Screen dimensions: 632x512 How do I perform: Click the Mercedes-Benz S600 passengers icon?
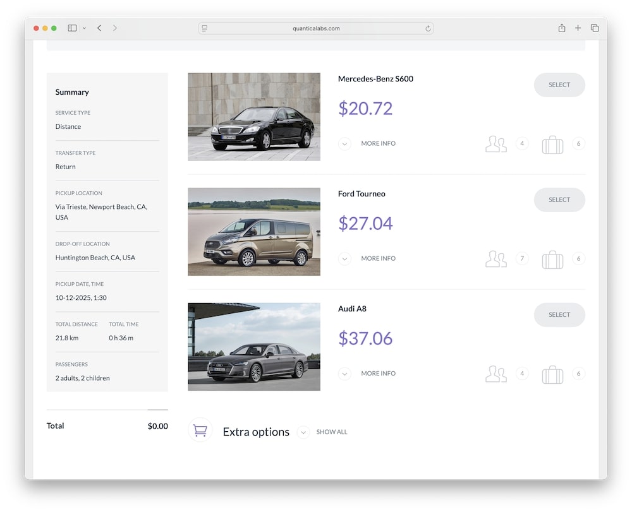tap(495, 144)
